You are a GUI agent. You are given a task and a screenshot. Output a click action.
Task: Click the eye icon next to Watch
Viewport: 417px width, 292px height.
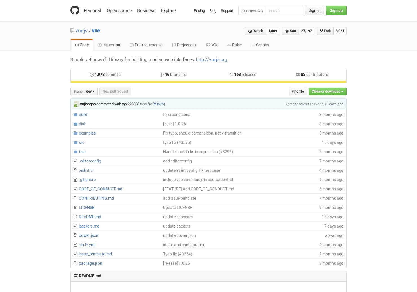pyautogui.click(x=250, y=31)
